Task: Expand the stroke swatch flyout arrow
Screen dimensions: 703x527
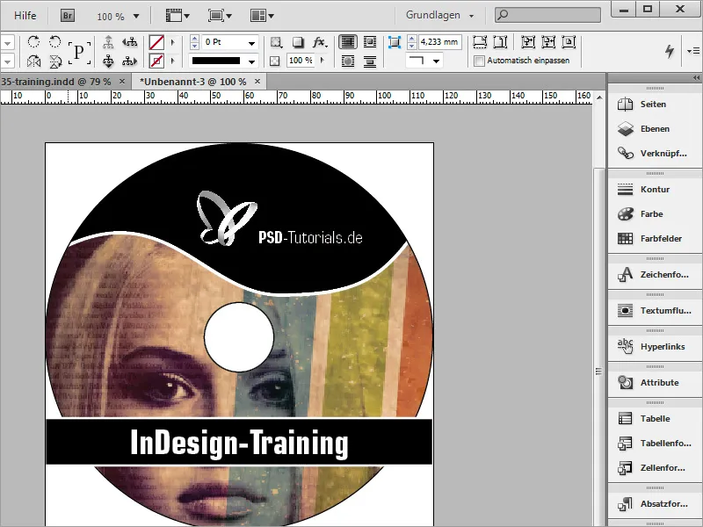Action: click(172, 61)
